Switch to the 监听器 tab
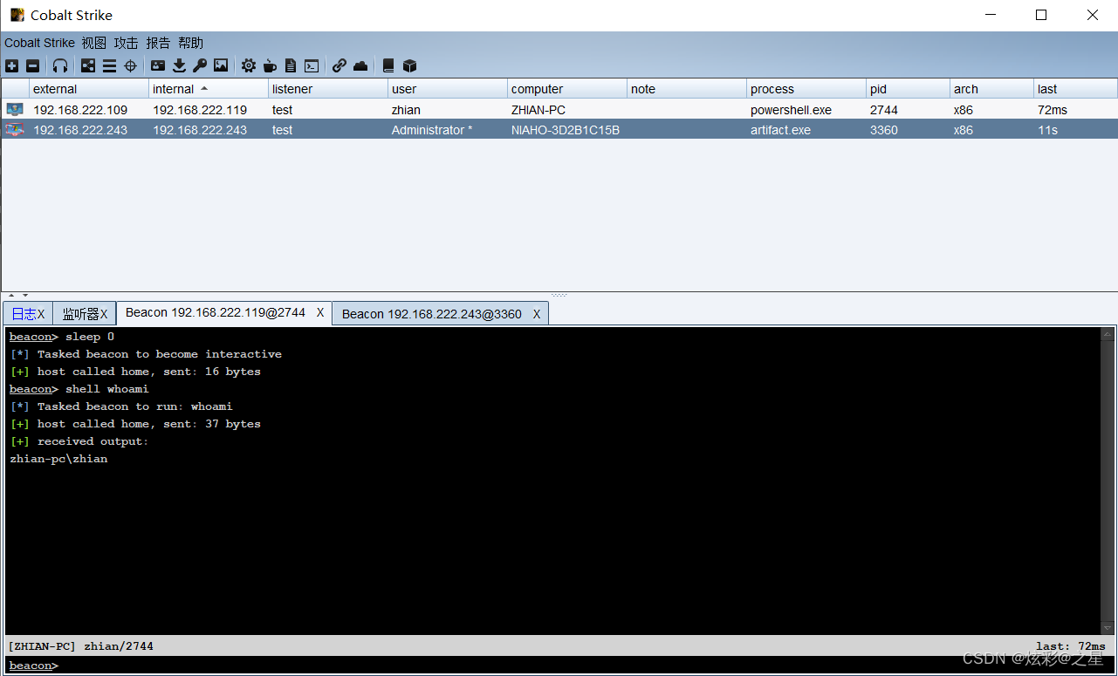This screenshot has height=676, width=1118. (x=80, y=314)
